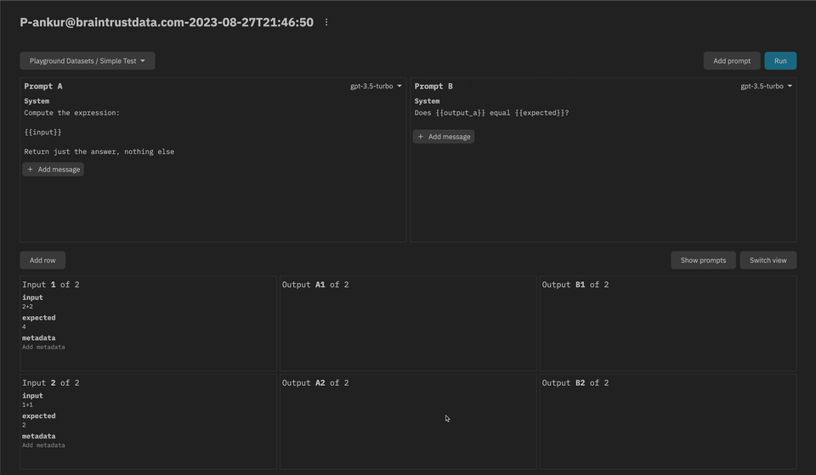
Task: Open the Prompt B gpt-3.5-turbo model dropdown
Action: [767, 86]
